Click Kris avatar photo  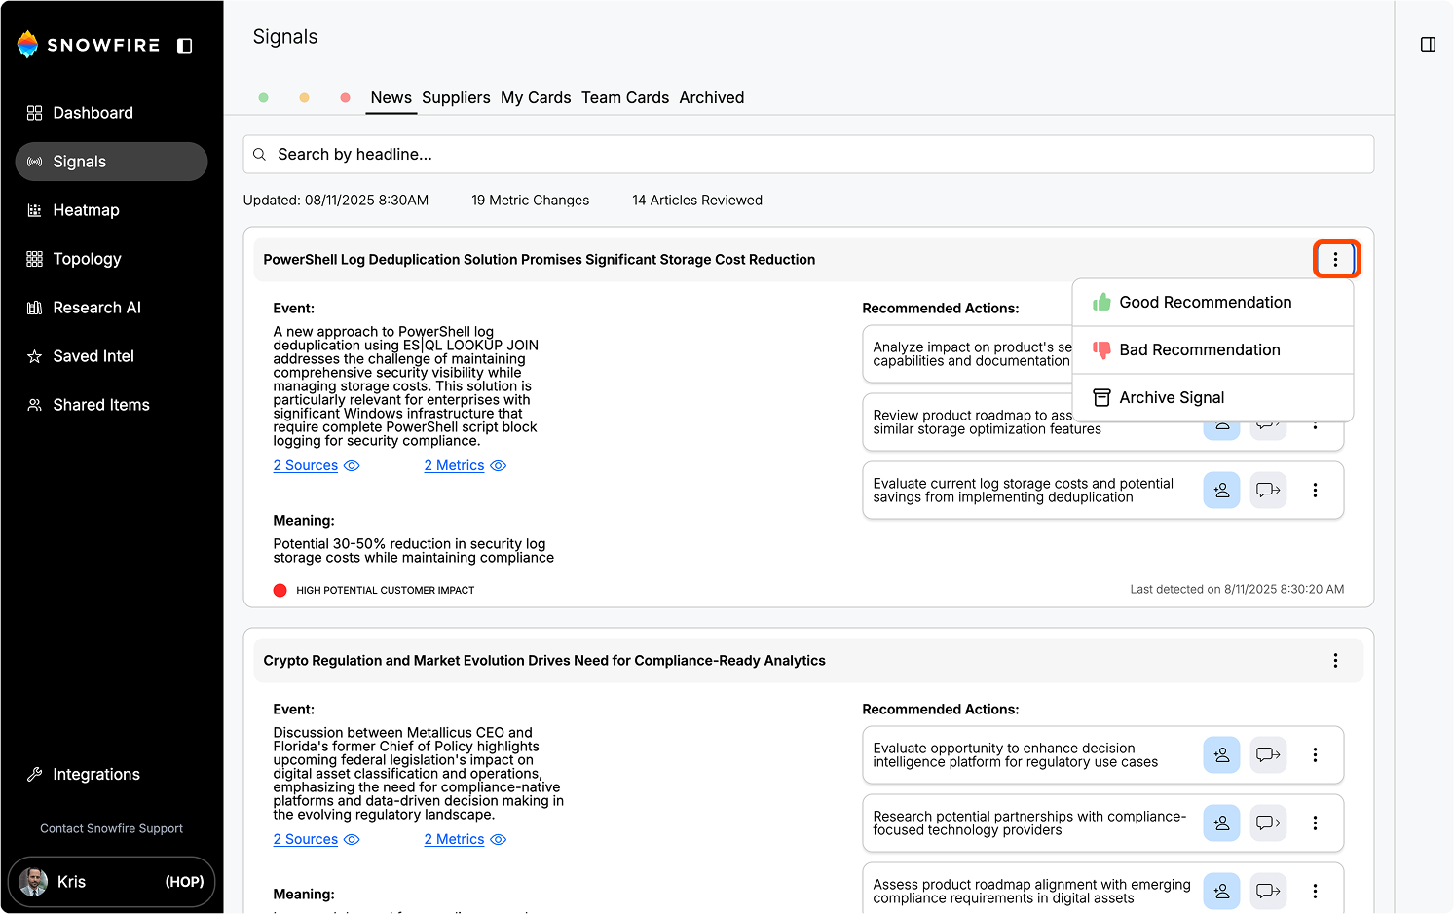coord(34,882)
